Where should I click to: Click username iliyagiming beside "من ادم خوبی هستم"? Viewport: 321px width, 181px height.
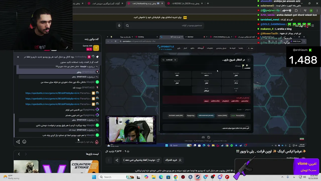click(x=89, y=115)
